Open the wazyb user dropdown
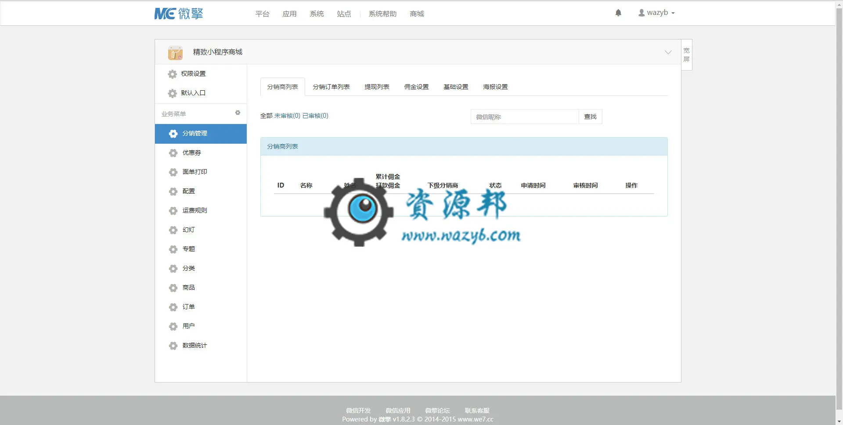Viewport: 843px width, 425px height. click(656, 13)
